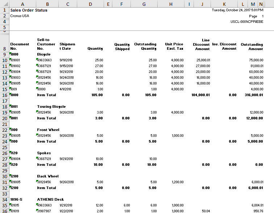Viewport: 274px width, 213px height.
Task: Click the Select All corner of the grid
Action: click(4, 4)
